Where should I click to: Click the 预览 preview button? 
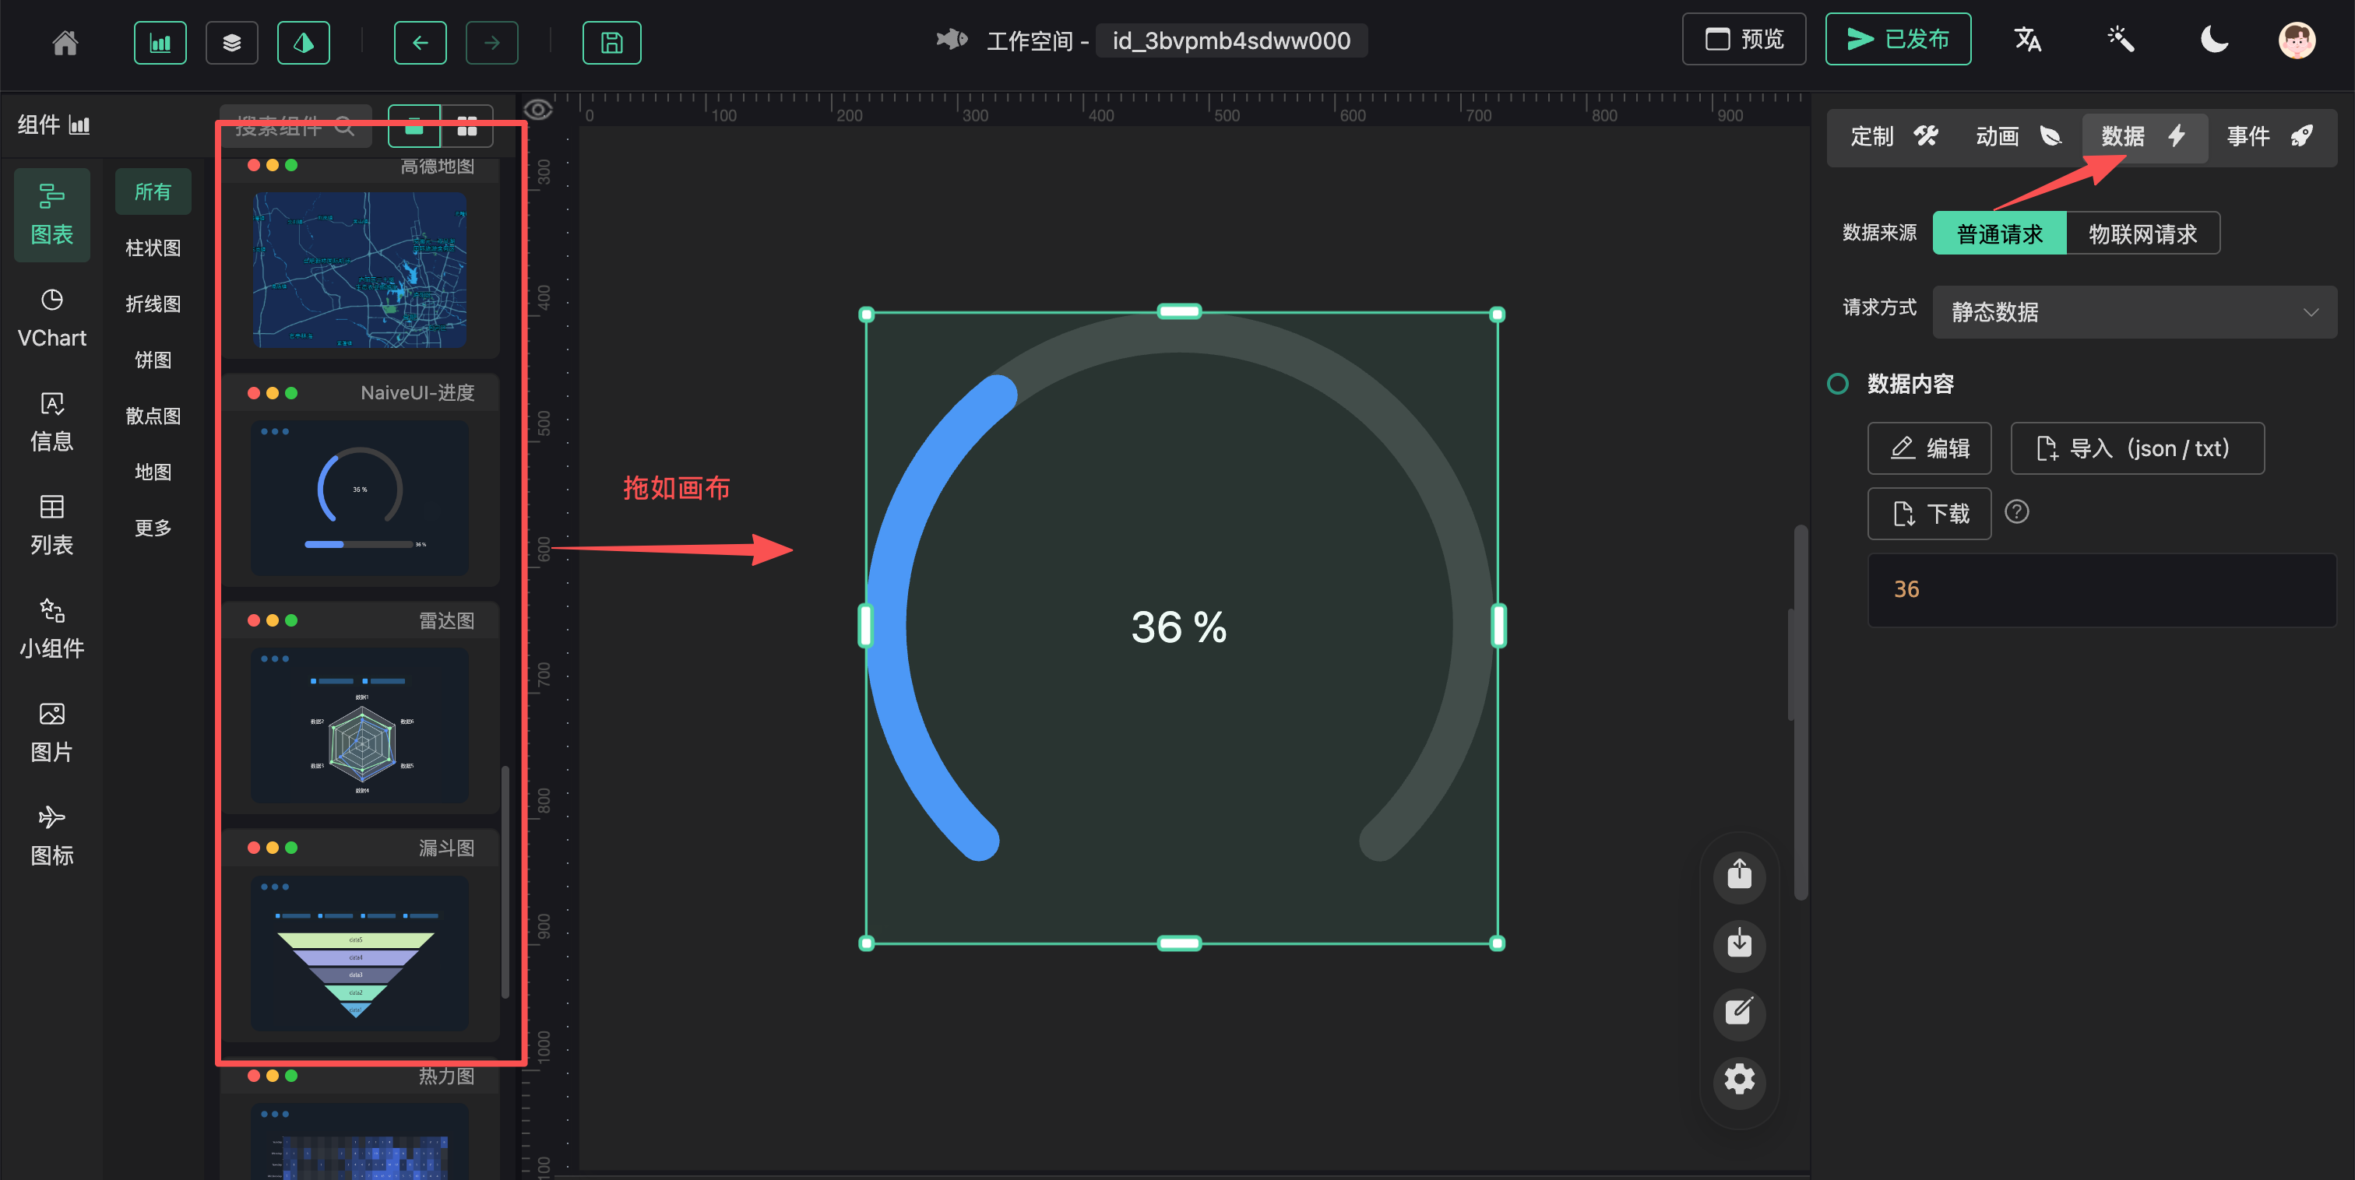1744,39
